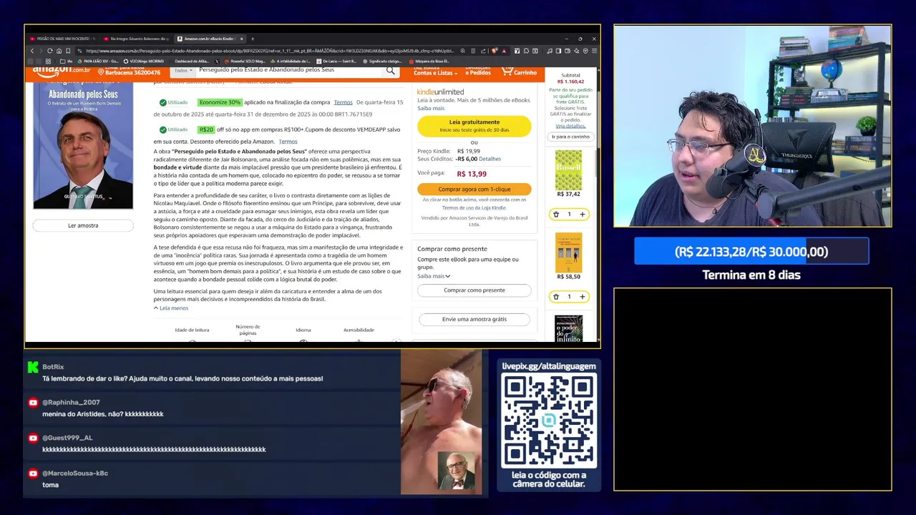916x515 pixels.
Task: Click the Russell book thumbnail in cart
Action: [x=568, y=170]
